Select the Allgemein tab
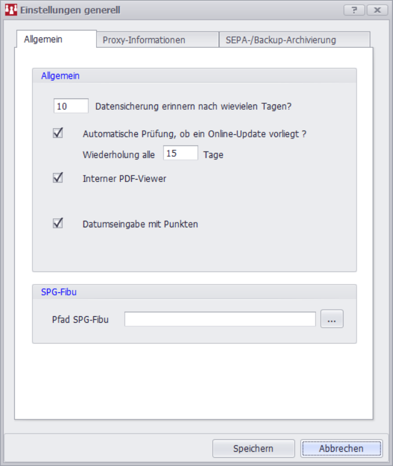 click(43, 39)
